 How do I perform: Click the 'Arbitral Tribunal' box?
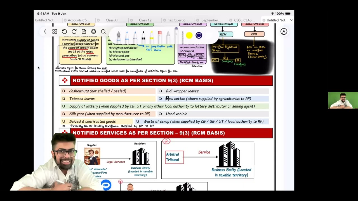pyautogui.click(x=174, y=157)
